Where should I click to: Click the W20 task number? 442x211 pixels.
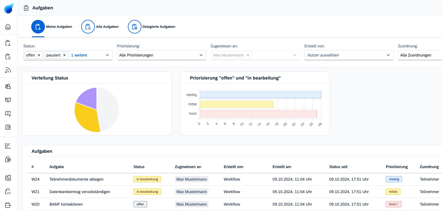tap(36, 204)
